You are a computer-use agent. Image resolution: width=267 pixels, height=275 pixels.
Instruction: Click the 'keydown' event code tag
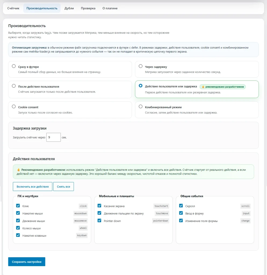(x=82, y=235)
